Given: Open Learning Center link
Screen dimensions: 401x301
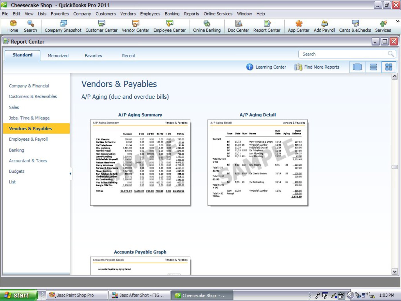Looking at the screenshot, I should click(271, 67).
